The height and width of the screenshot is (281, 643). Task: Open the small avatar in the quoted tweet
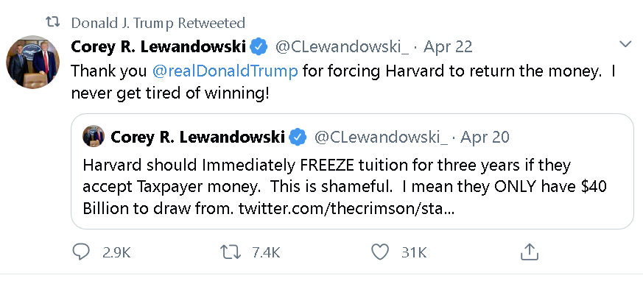click(x=94, y=136)
